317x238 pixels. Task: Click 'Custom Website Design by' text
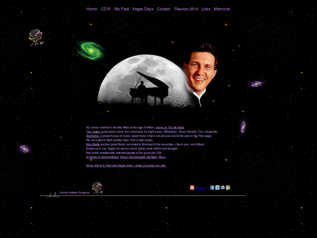pos(75,193)
